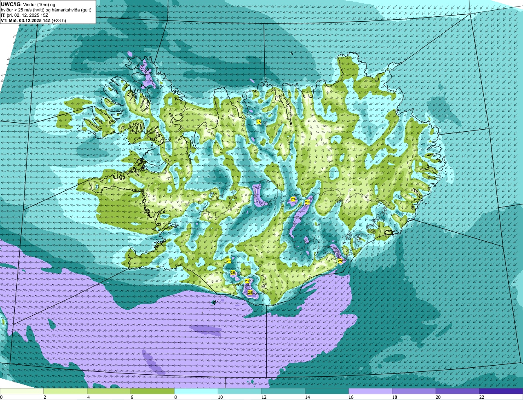The height and width of the screenshot is (400, 523).
Task: Click the light yellow-green 2–4 m/s legend swatch
Action: 65,391
